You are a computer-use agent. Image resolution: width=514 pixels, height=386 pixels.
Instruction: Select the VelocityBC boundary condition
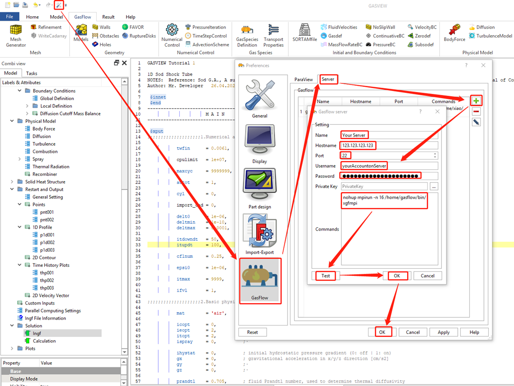tap(422, 27)
